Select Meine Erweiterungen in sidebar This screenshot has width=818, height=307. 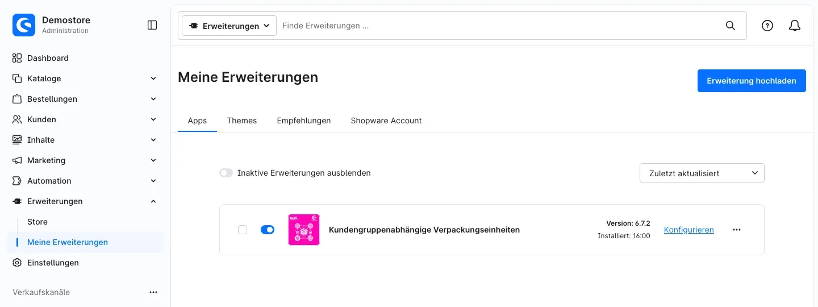coord(85,242)
